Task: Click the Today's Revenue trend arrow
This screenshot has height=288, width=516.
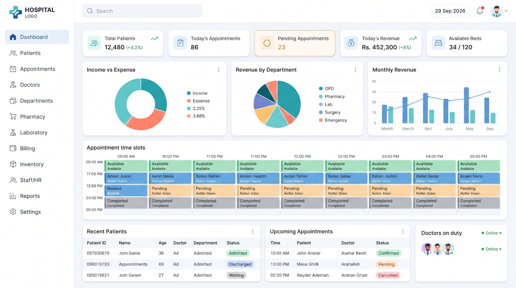Action: [x=413, y=38]
